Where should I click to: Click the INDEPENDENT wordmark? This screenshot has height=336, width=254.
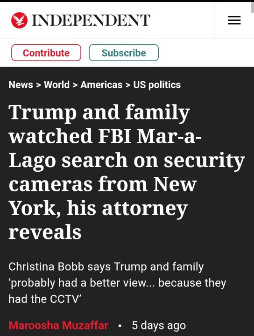91,21
